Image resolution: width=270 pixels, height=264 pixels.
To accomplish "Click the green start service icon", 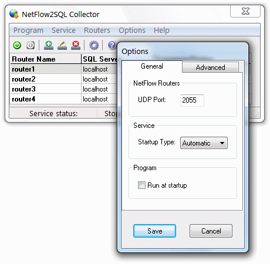I will 17,45.
